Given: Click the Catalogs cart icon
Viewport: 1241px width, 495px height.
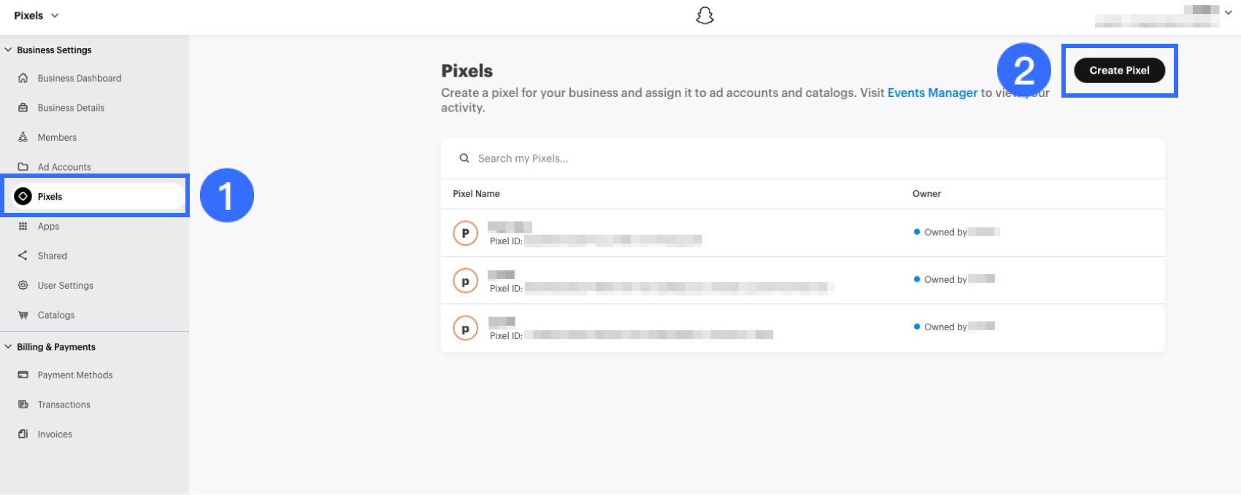Looking at the screenshot, I should 23,316.
